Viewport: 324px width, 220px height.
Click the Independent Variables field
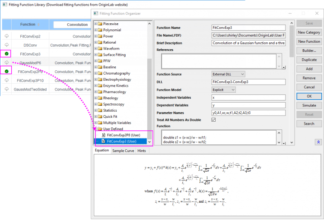(248, 97)
